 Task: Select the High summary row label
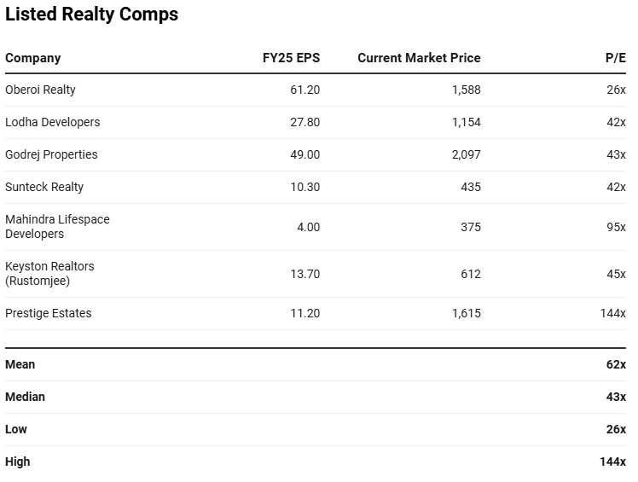click(17, 462)
